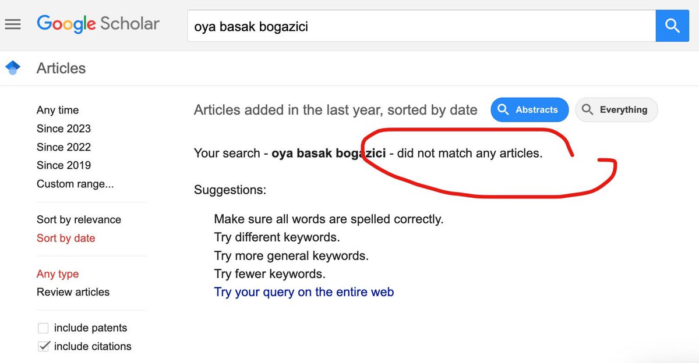699x363 pixels.
Task: Focus the search field with 'oya basak bogazici'
Action: [x=421, y=26]
